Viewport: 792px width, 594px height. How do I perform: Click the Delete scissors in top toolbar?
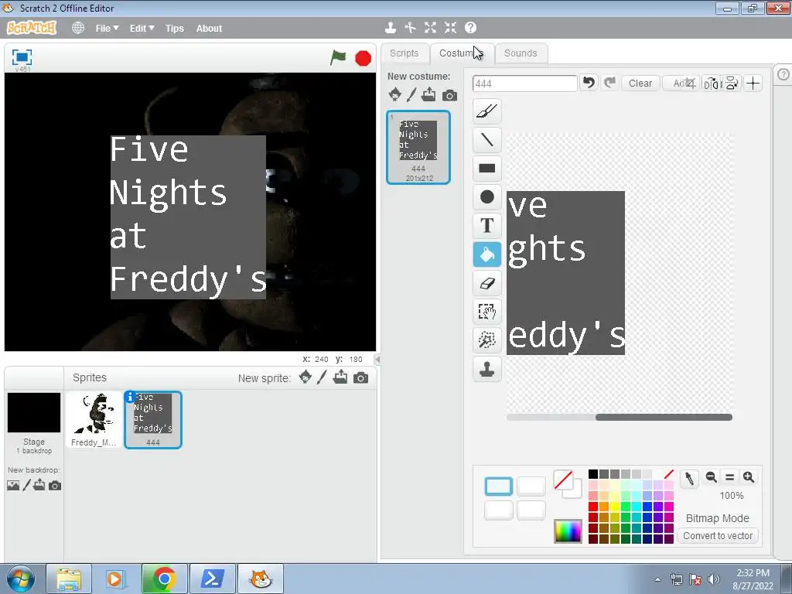tap(410, 28)
